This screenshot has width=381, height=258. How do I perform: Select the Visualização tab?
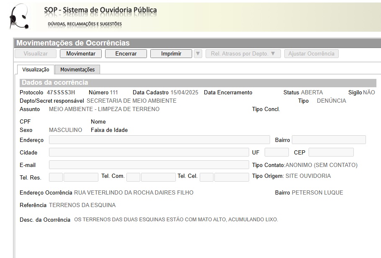click(36, 70)
